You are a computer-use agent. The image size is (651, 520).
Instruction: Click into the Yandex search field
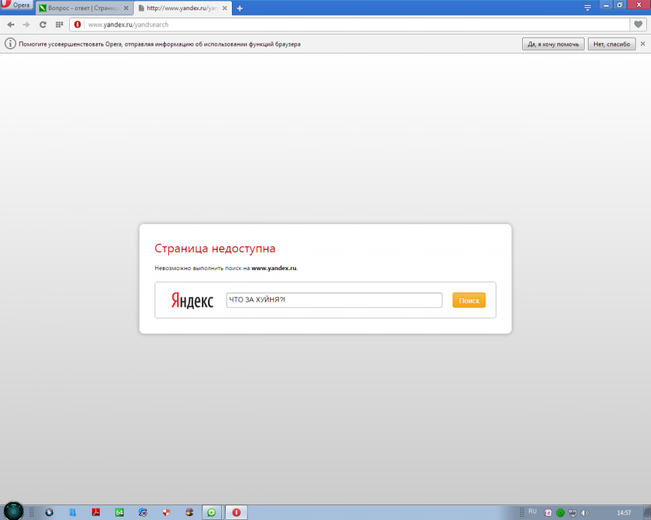tap(334, 300)
